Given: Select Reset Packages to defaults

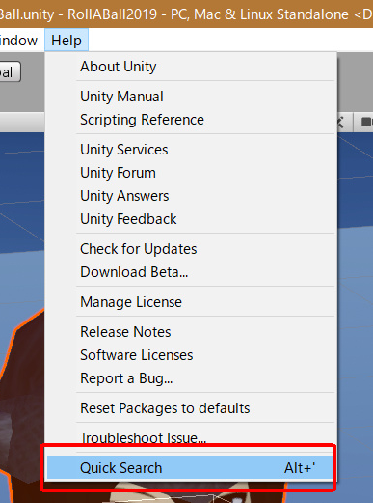Looking at the screenshot, I should click(x=191, y=408).
